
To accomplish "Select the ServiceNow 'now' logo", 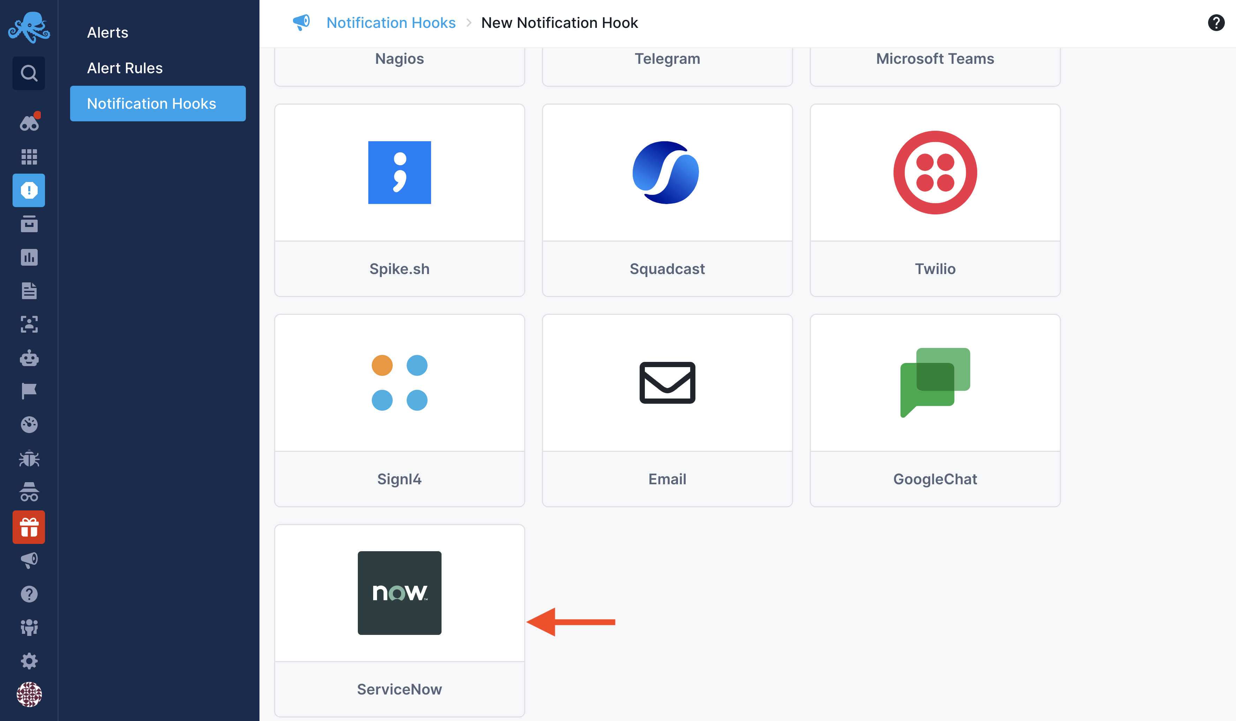I will tap(399, 593).
